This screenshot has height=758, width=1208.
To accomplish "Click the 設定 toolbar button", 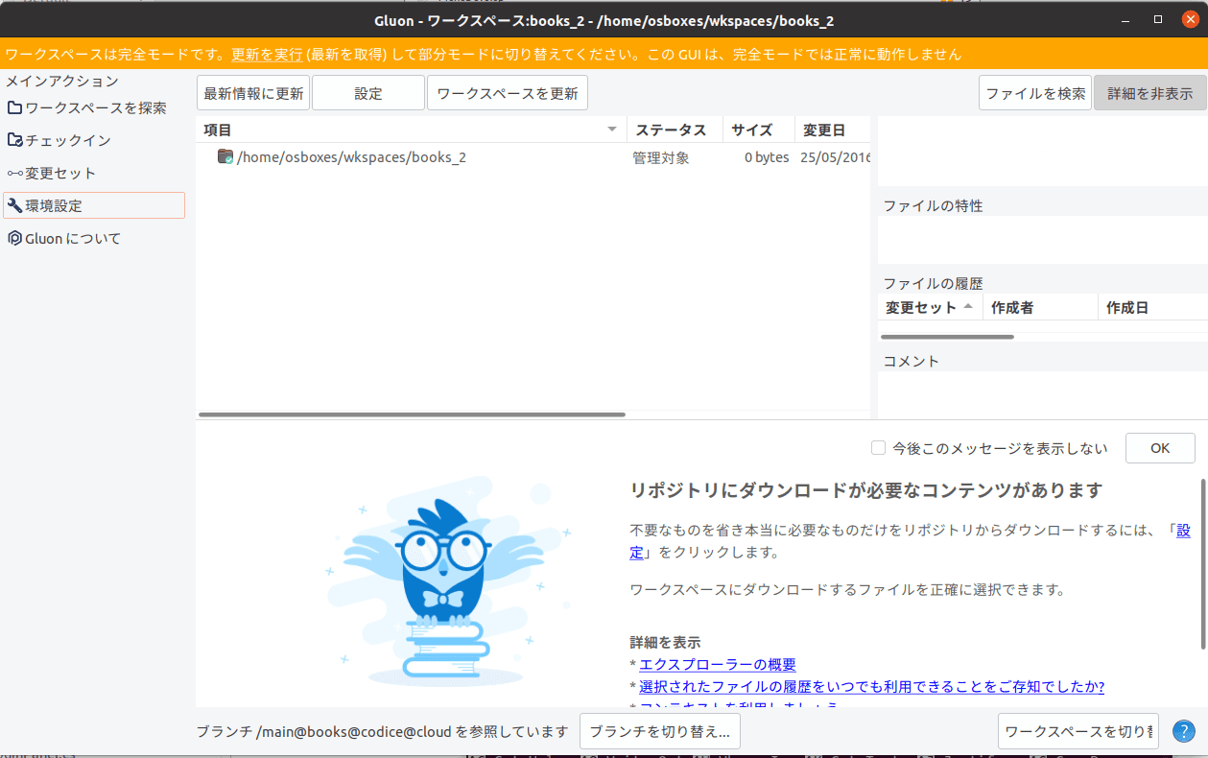I will click(x=368, y=93).
